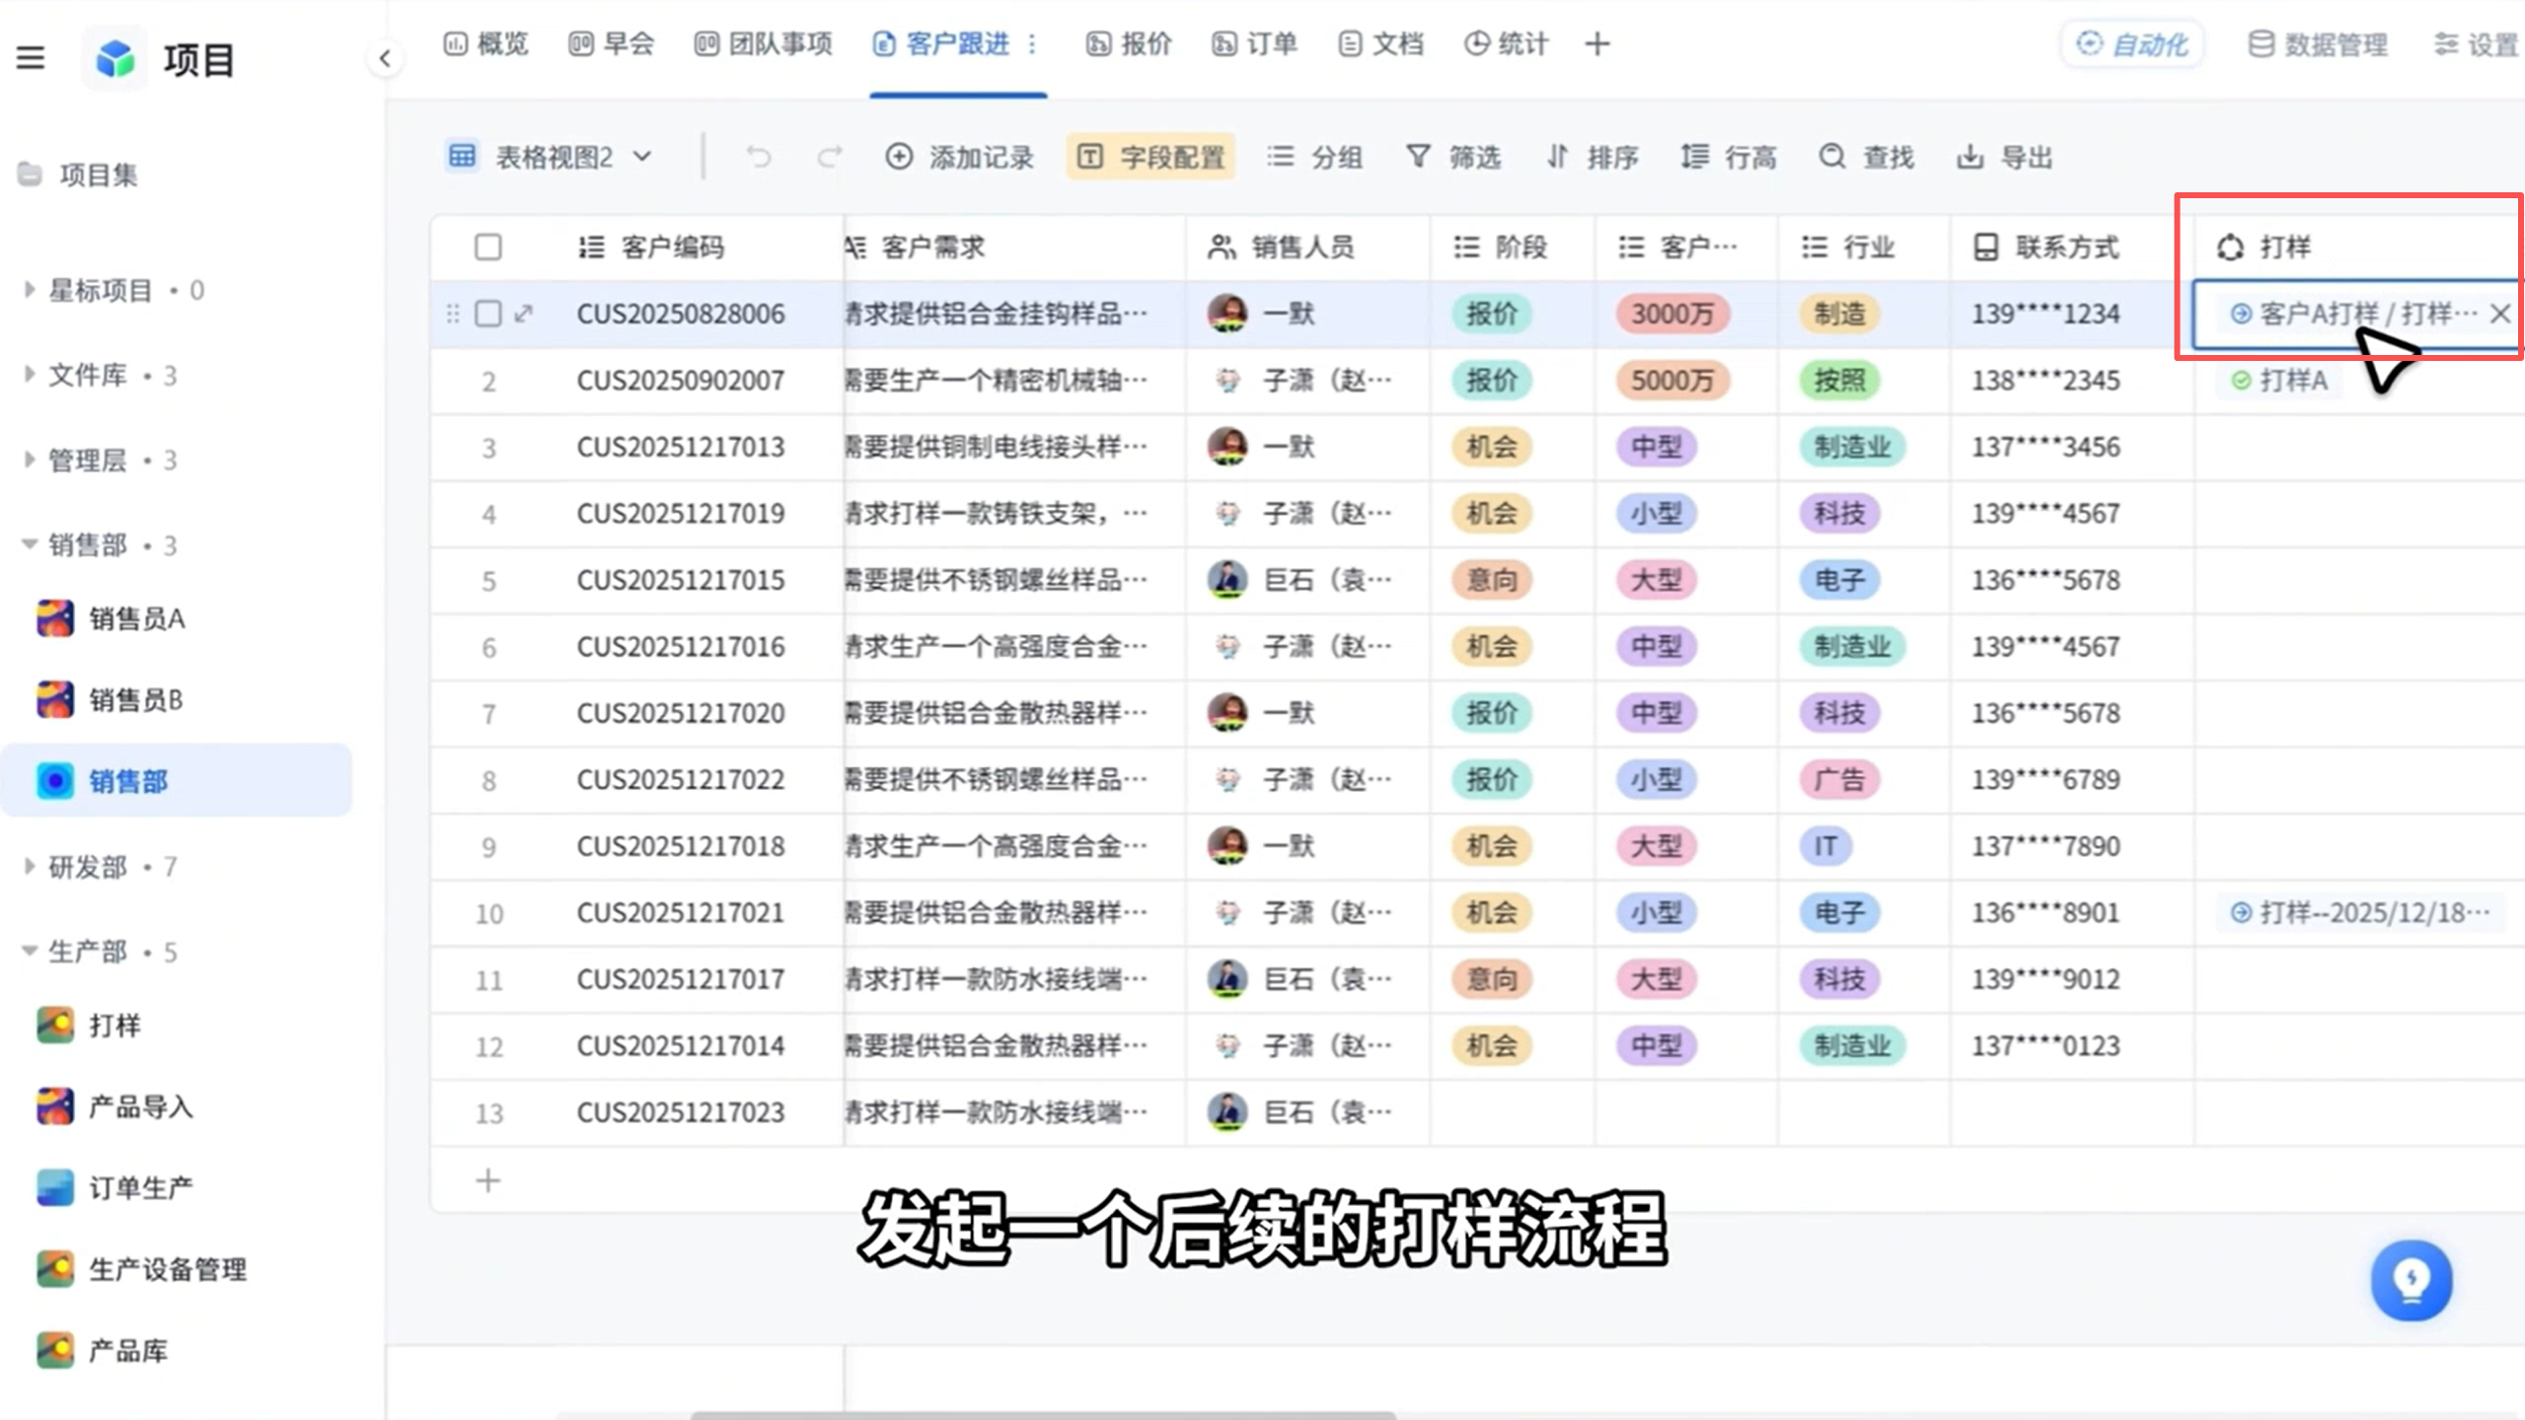Open 项目集 folder in the sidebar
Viewport: 2525px width, 1420px height.
click(79, 175)
